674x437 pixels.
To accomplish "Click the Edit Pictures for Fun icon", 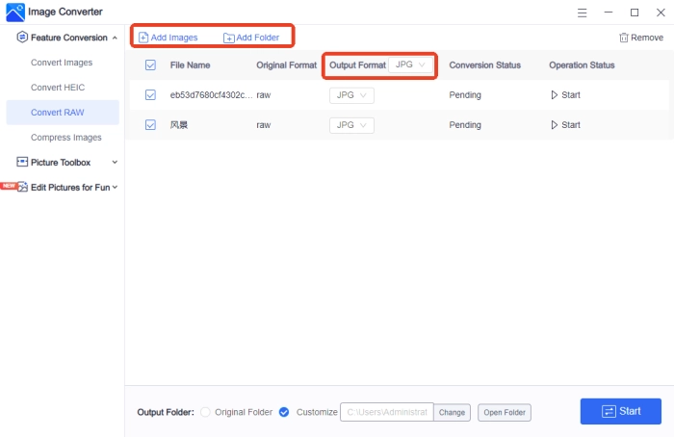I will pyautogui.click(x=22, y=187).
